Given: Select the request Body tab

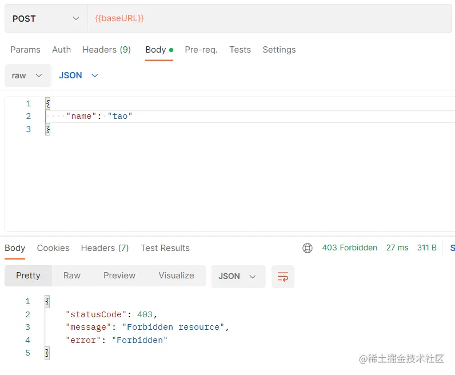Looking at the screenshot, I should 159,50.
